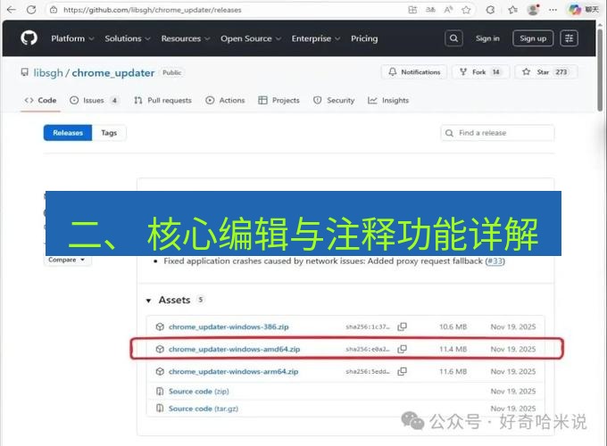Open the translate icon in the address bar

(x=430, y=10)
